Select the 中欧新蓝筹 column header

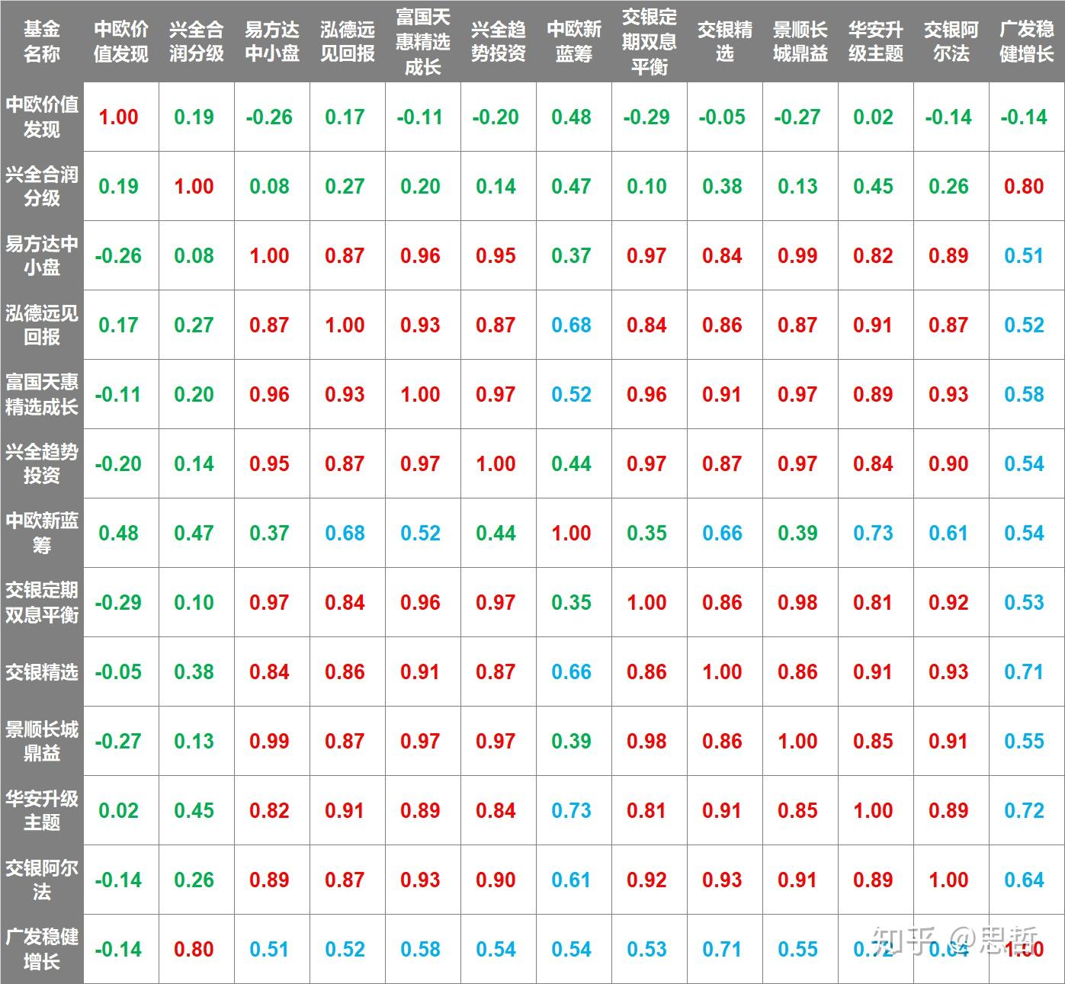[x=574, y=41]
